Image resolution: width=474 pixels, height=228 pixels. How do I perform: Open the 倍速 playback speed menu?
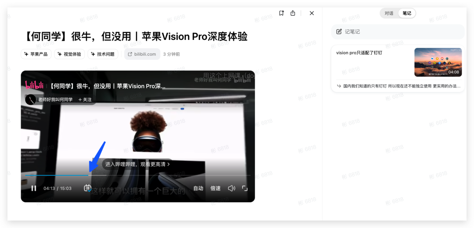coord(215,188)
